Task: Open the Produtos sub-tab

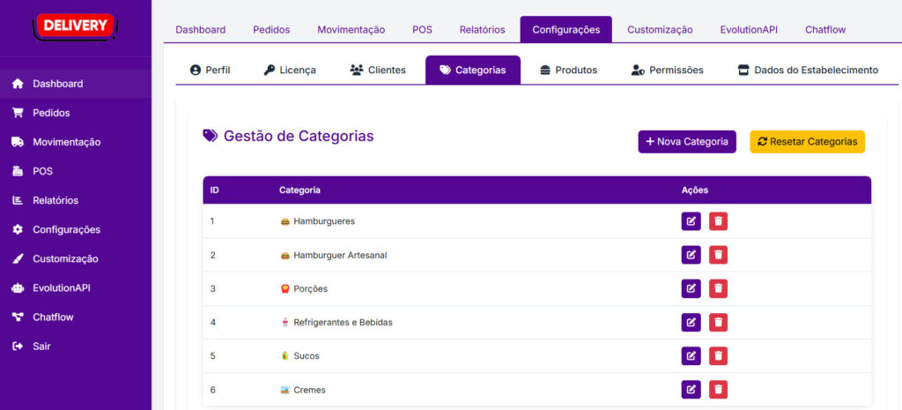Action: click(x=568, y=71)
